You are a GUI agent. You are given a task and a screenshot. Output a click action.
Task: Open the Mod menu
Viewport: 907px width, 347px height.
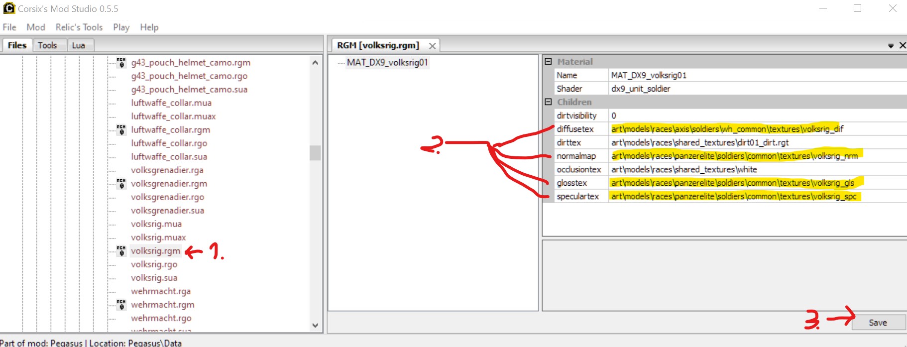click(36, 27)
